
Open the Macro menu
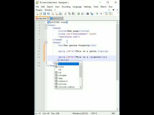click(x=103, y=7)
